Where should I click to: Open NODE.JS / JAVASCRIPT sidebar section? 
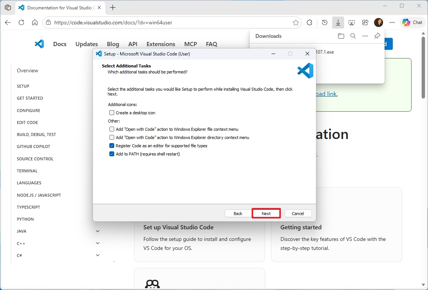(x=39, y=195)
